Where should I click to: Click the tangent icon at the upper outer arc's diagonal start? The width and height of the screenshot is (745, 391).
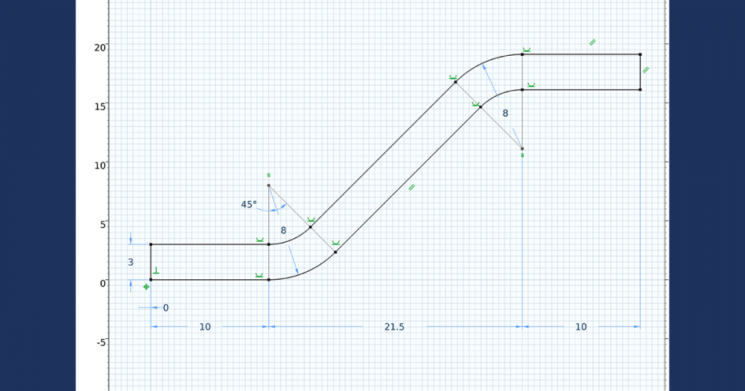[453, 77]
